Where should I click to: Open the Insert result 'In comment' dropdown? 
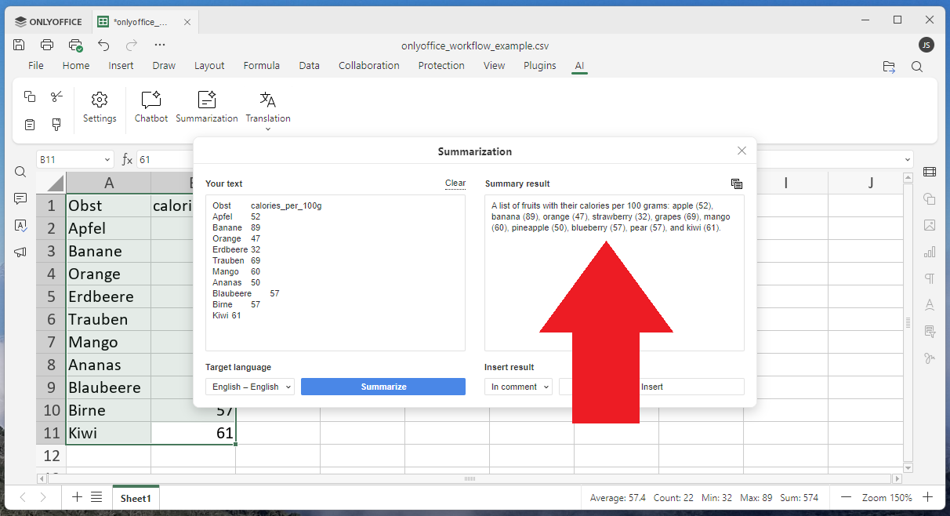518,387
